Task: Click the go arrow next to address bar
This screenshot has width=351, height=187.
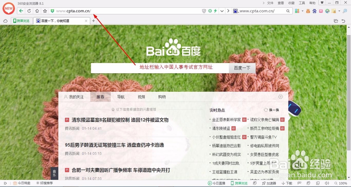Action: click(228, 11)
